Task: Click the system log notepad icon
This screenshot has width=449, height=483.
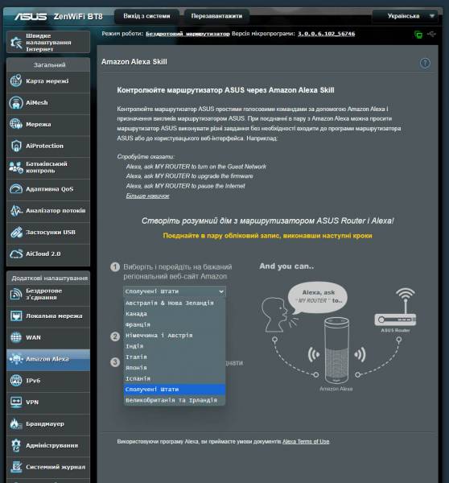Action: click(16, 467)
